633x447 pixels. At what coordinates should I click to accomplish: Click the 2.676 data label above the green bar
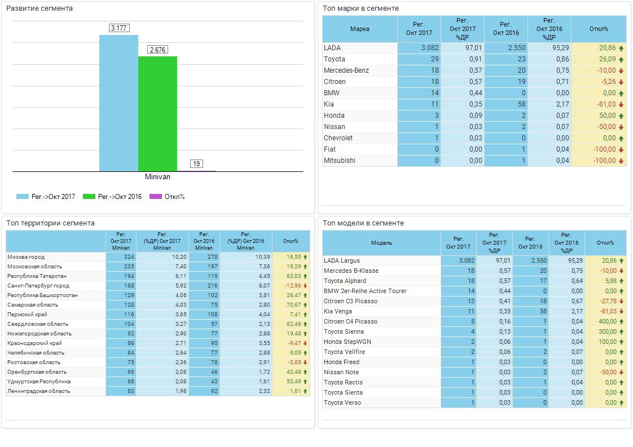pyautogui.click(x=157, y=50)
